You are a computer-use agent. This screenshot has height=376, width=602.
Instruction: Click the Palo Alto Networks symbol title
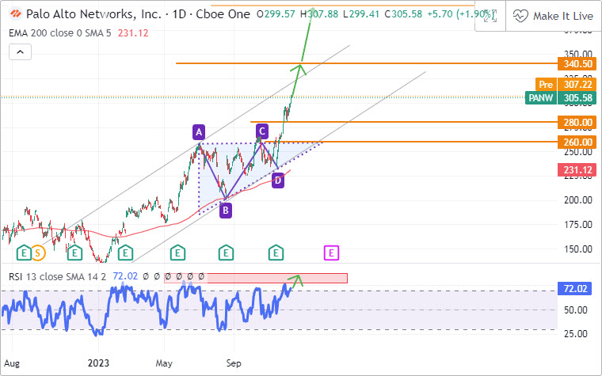tap(99, 14)
